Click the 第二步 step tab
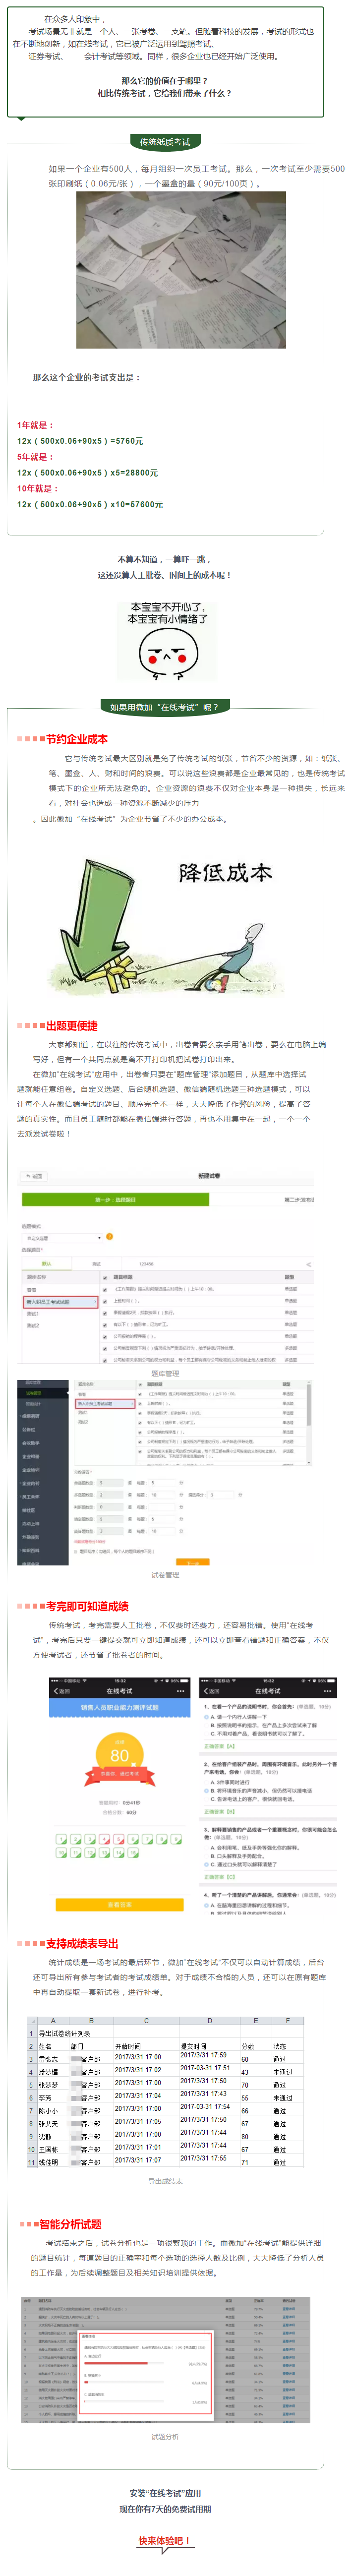Screen dimensions: 352x2576 pos(298,1200)
